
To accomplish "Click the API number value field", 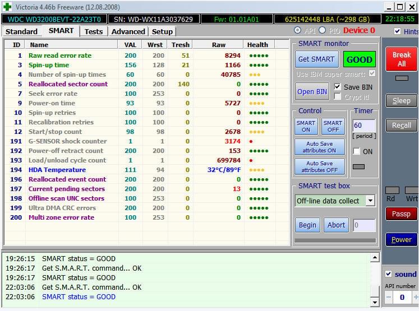I will (402, 297).
